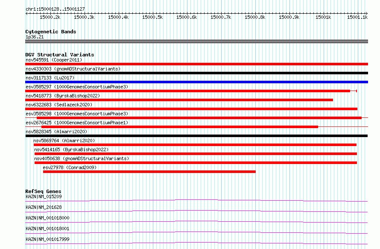Open variant nsv3117133 (Lu2017) label
Screen dimensions: 380x249
(50, 78)
